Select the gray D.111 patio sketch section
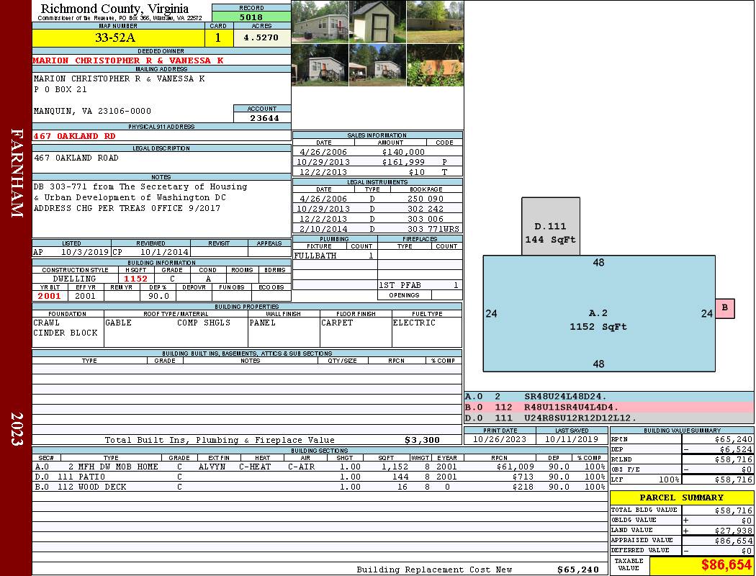Image resolution: width=756 pixels, height=576 pixels. pyautogui.click(x=551, y=226)
